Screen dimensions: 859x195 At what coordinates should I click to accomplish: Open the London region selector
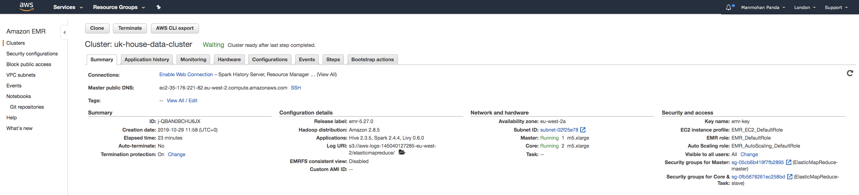point(805,7)
